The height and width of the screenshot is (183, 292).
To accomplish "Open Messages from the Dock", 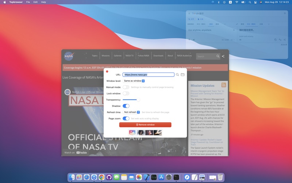I will coord(116,177).
